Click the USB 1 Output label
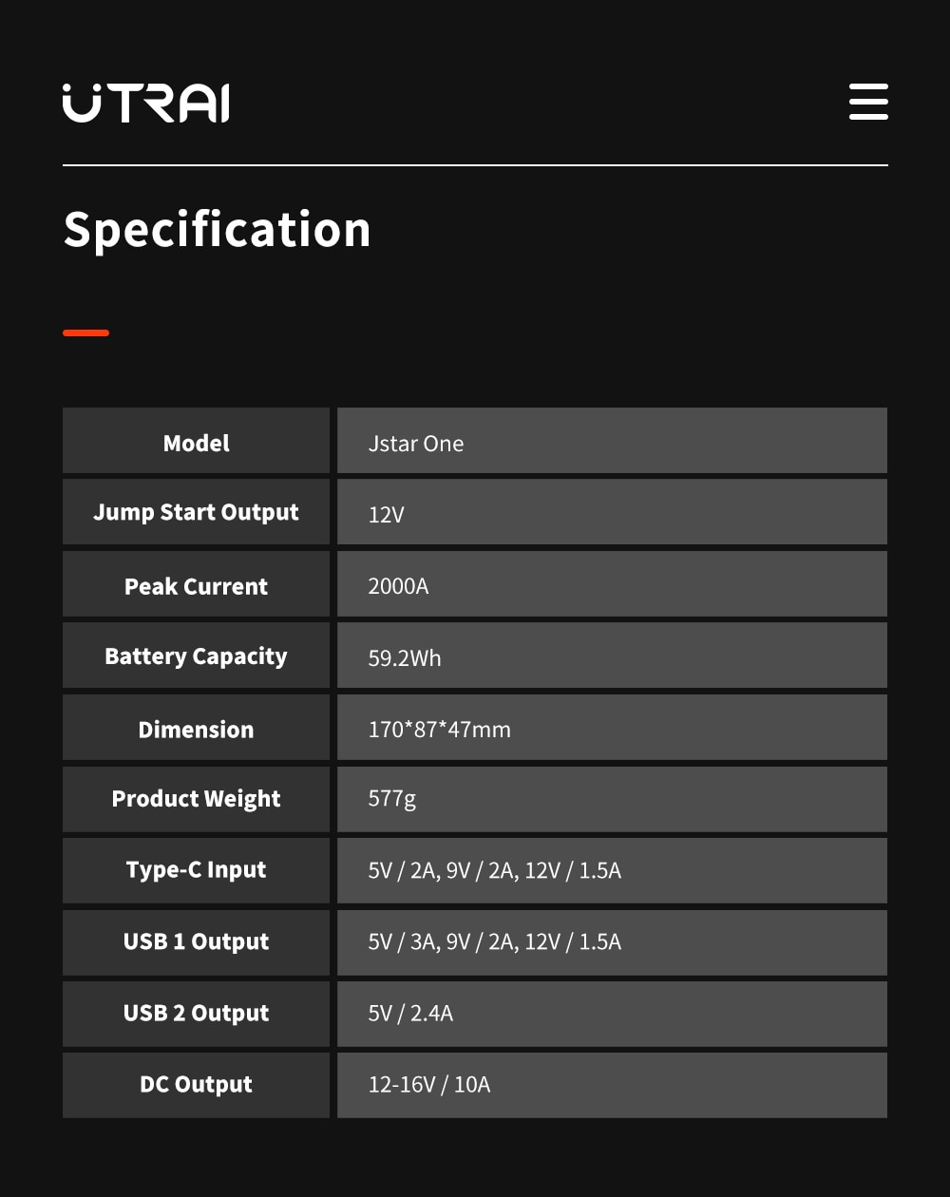The image size is (950, 1197). click(x=196, y=942)
